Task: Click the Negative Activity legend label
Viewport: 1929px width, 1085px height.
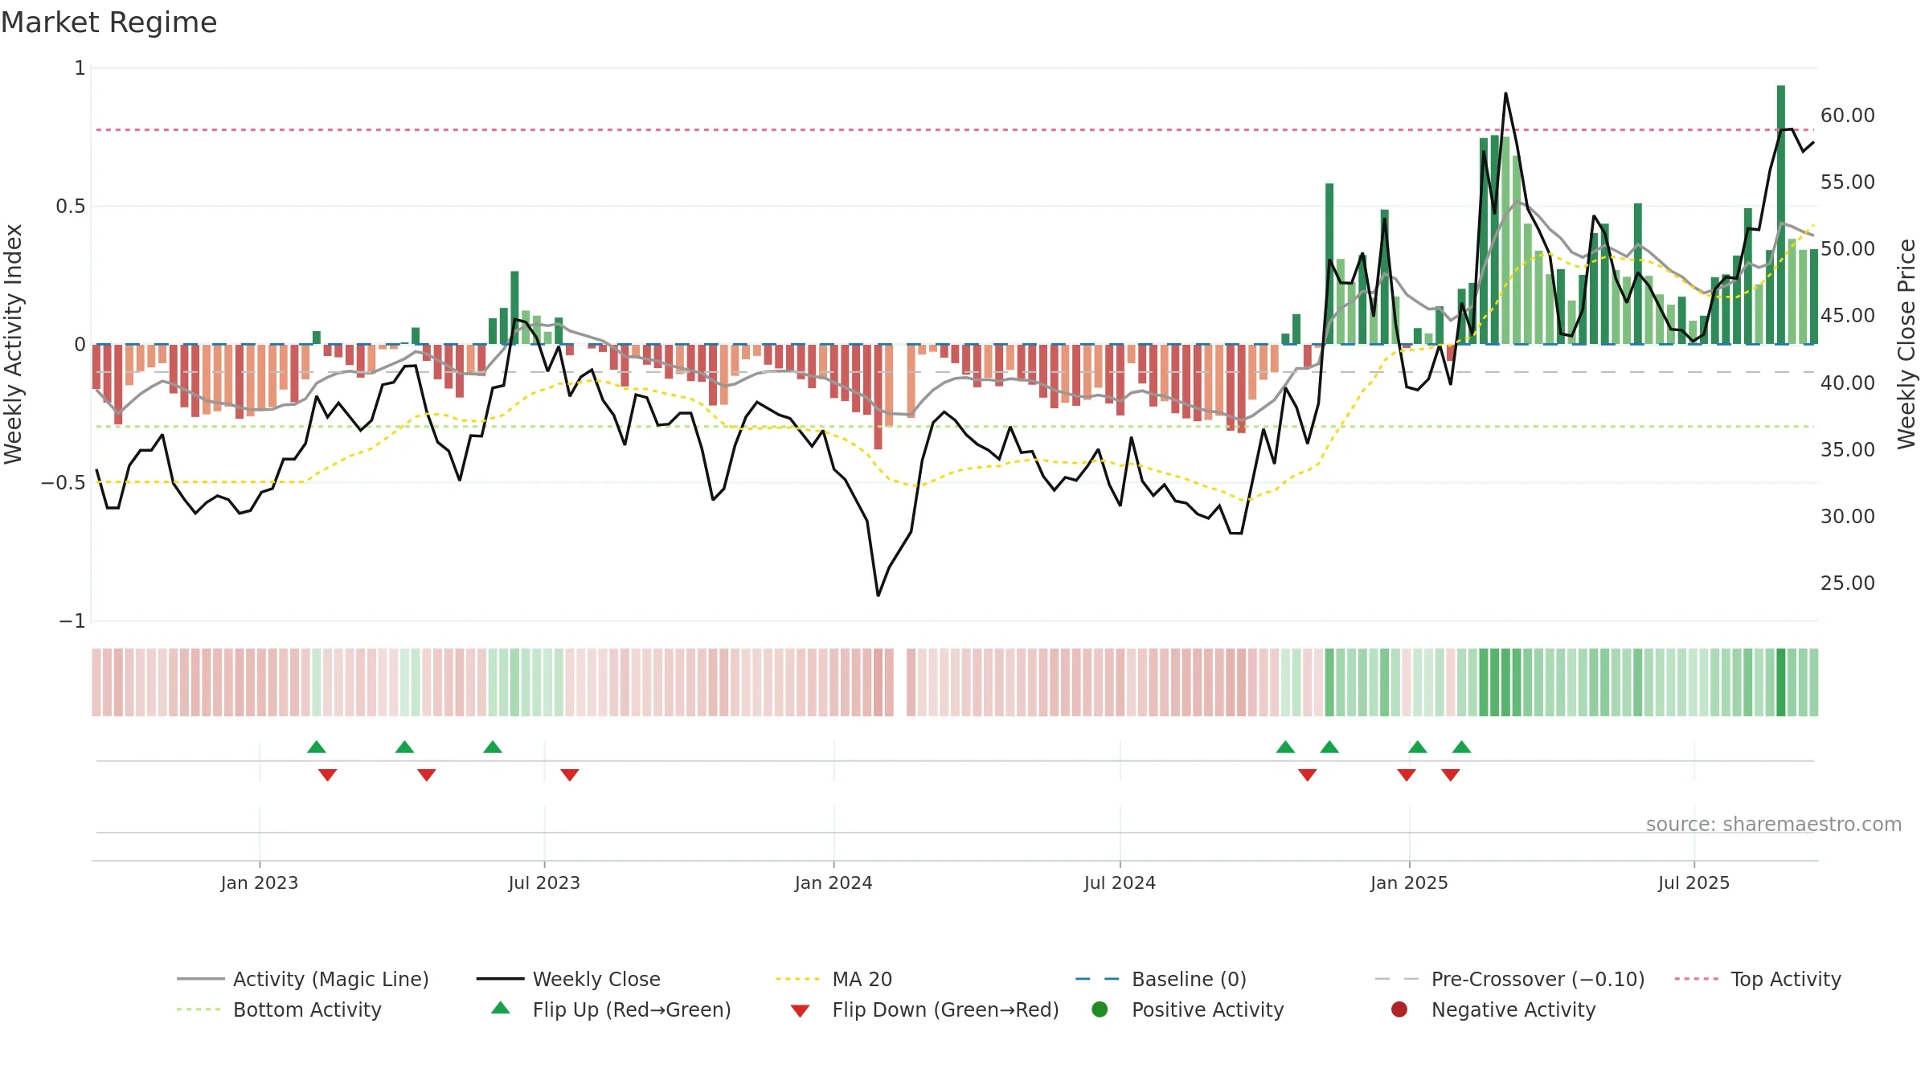Action: 1513,1009
